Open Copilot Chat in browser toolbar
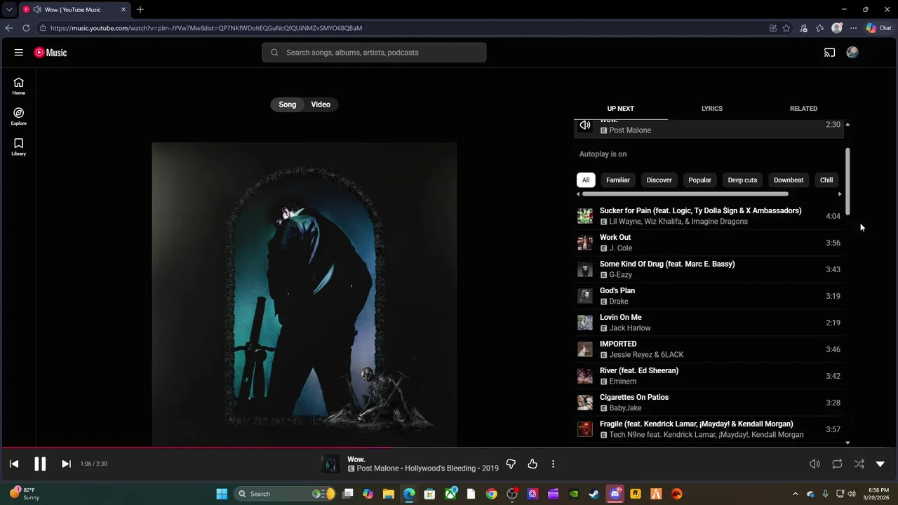The height and width of the screenshot is (505, 898). click(x=878, y=28)
